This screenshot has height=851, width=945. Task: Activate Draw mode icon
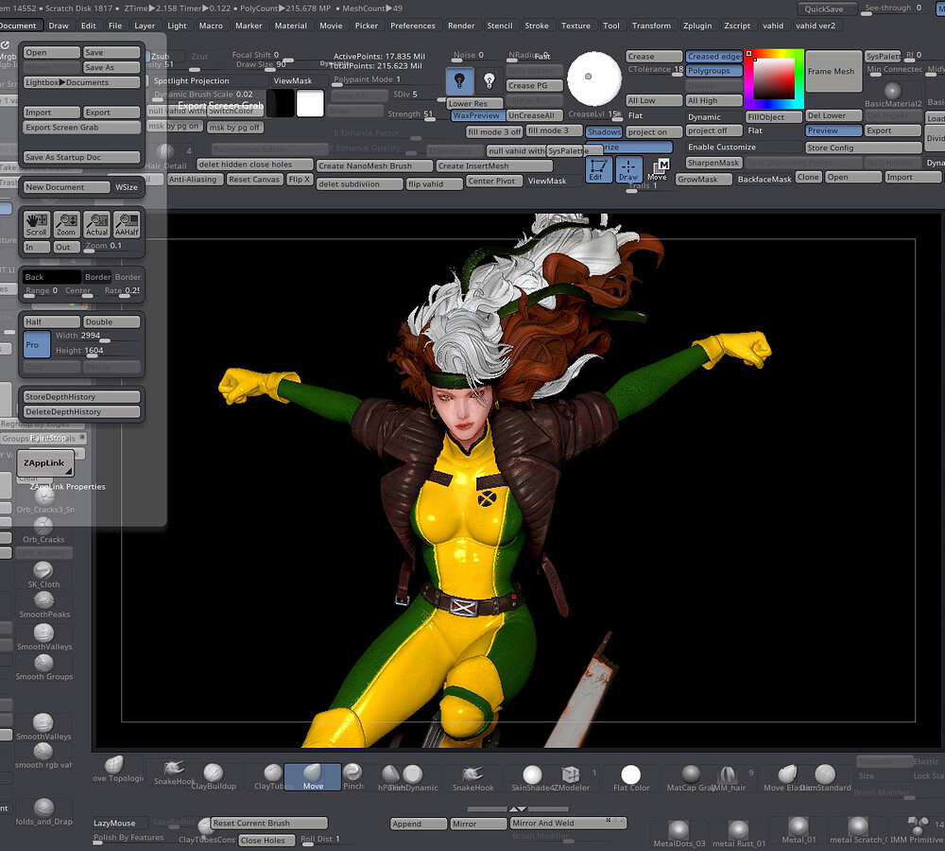pyautogui.click(x=628, y=169)
